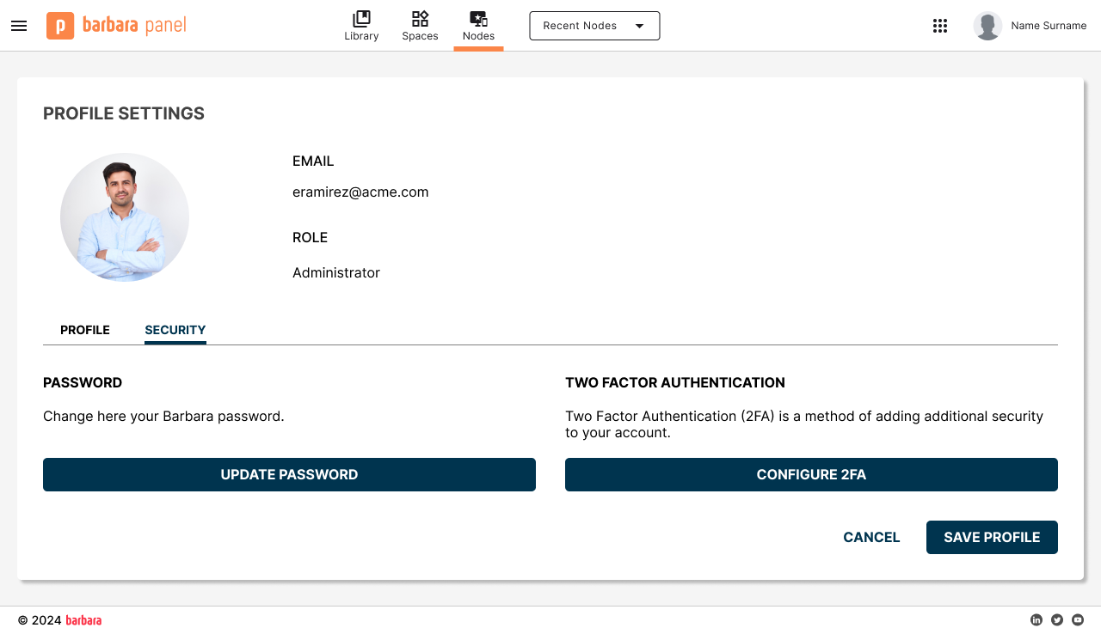The height and width of the screenshot is (634, 1101).
Task: Cancel the profile changes
Action: [871, 537]
